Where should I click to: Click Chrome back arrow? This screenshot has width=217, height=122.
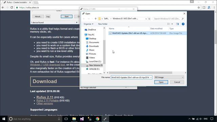[x=3, y=7]
